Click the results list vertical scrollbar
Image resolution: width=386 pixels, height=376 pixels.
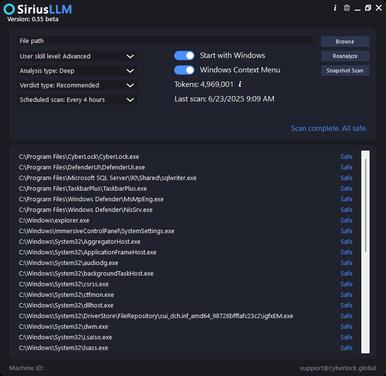(365, 252)
